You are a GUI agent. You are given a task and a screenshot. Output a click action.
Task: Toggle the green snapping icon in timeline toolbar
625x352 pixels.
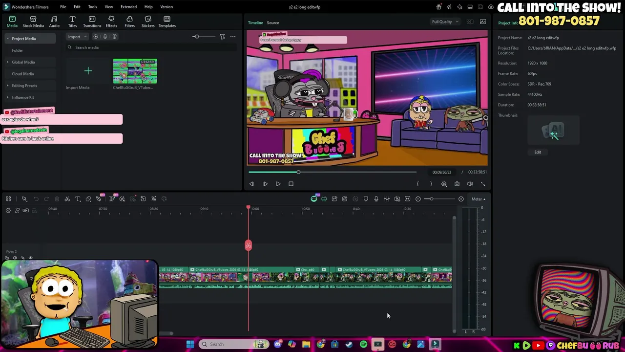pos(324,199)
